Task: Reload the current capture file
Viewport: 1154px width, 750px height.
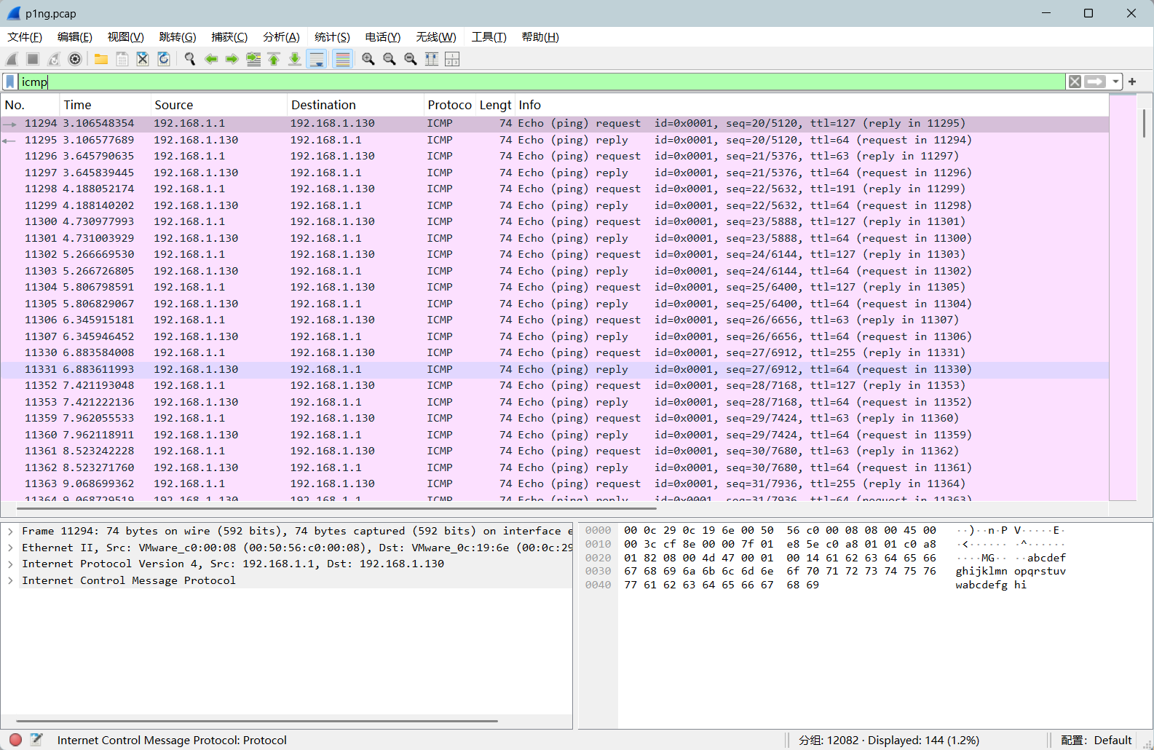Action: coord(164,59)
